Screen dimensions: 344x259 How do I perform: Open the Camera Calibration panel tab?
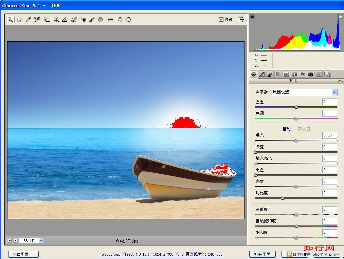(x=310, y=74)
